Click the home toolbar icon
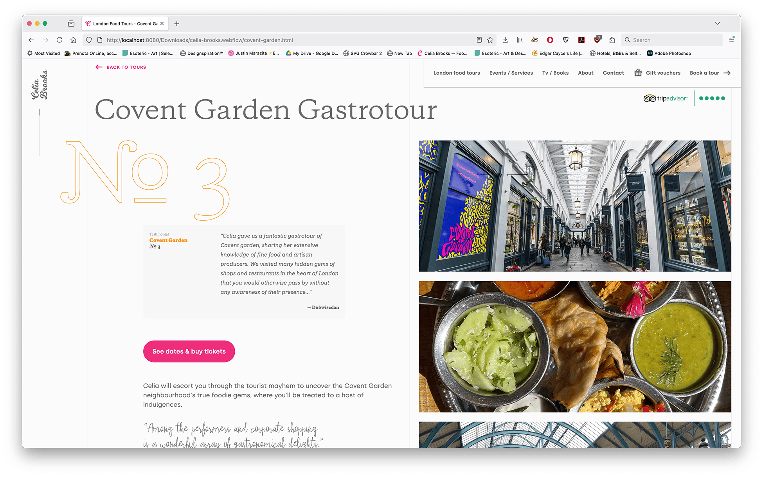The image size is (763, 477). 73,40
